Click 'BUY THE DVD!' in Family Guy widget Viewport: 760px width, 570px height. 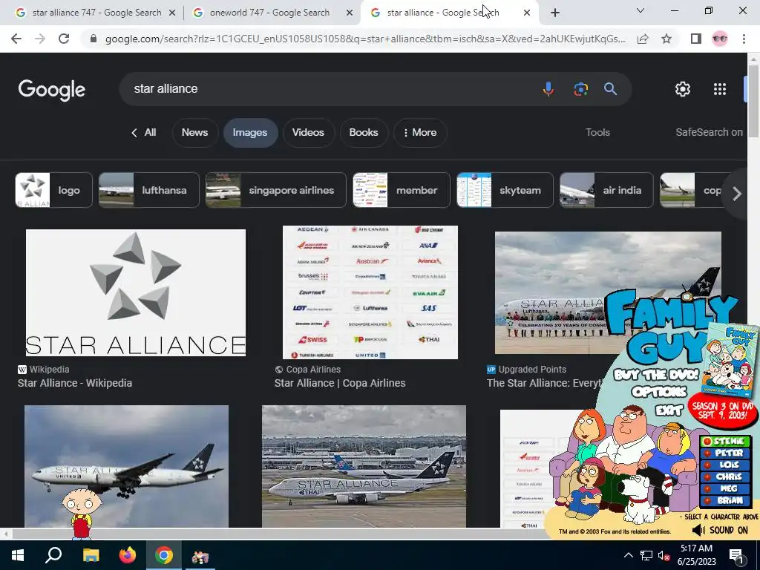click(x=656, y=375)
